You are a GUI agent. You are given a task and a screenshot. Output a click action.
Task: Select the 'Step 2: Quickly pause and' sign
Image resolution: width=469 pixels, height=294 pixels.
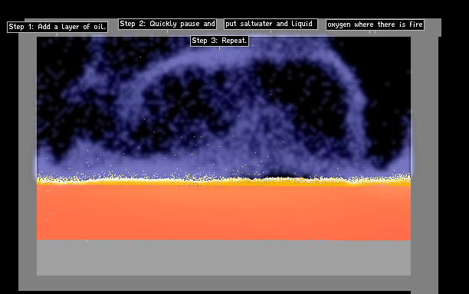(168, 24)
